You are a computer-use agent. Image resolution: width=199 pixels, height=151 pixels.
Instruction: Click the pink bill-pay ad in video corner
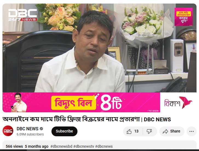183,17
